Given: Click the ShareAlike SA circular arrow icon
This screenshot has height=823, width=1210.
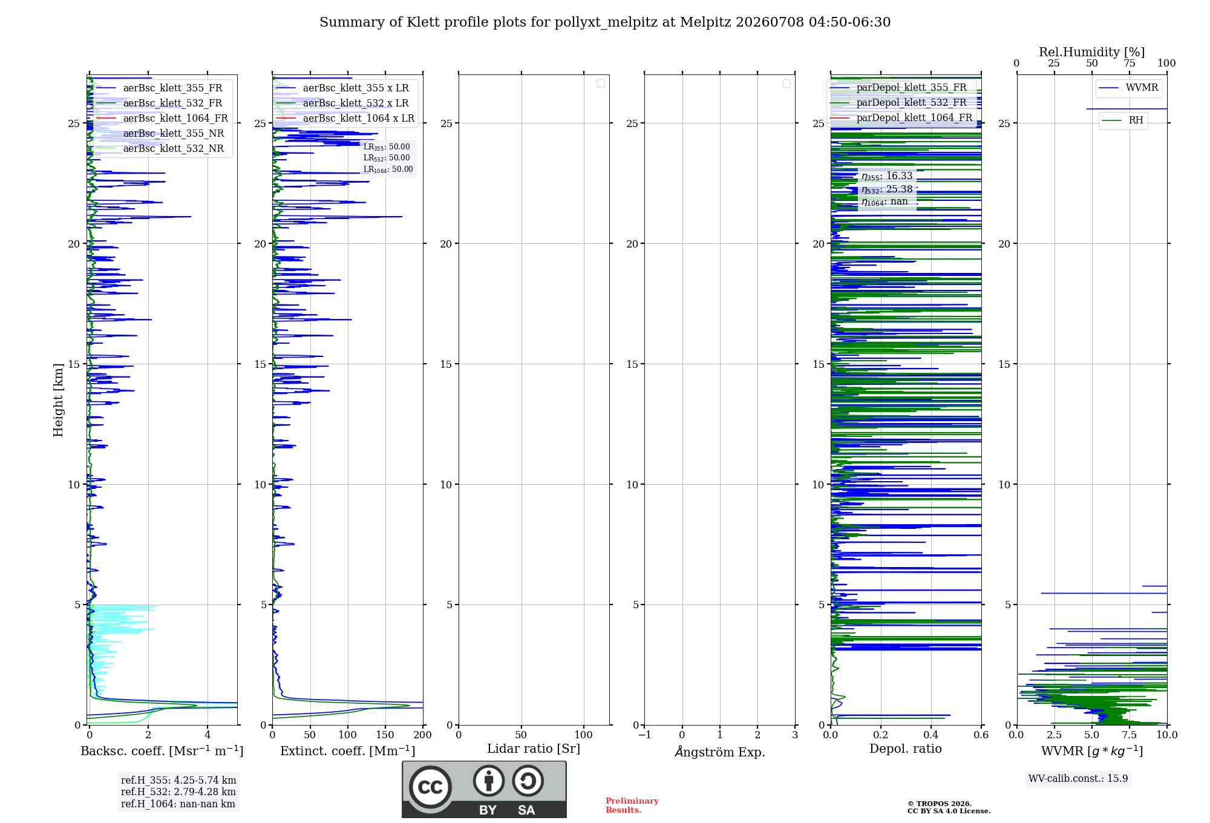Looking at the screenshot, I should (528, 781).
